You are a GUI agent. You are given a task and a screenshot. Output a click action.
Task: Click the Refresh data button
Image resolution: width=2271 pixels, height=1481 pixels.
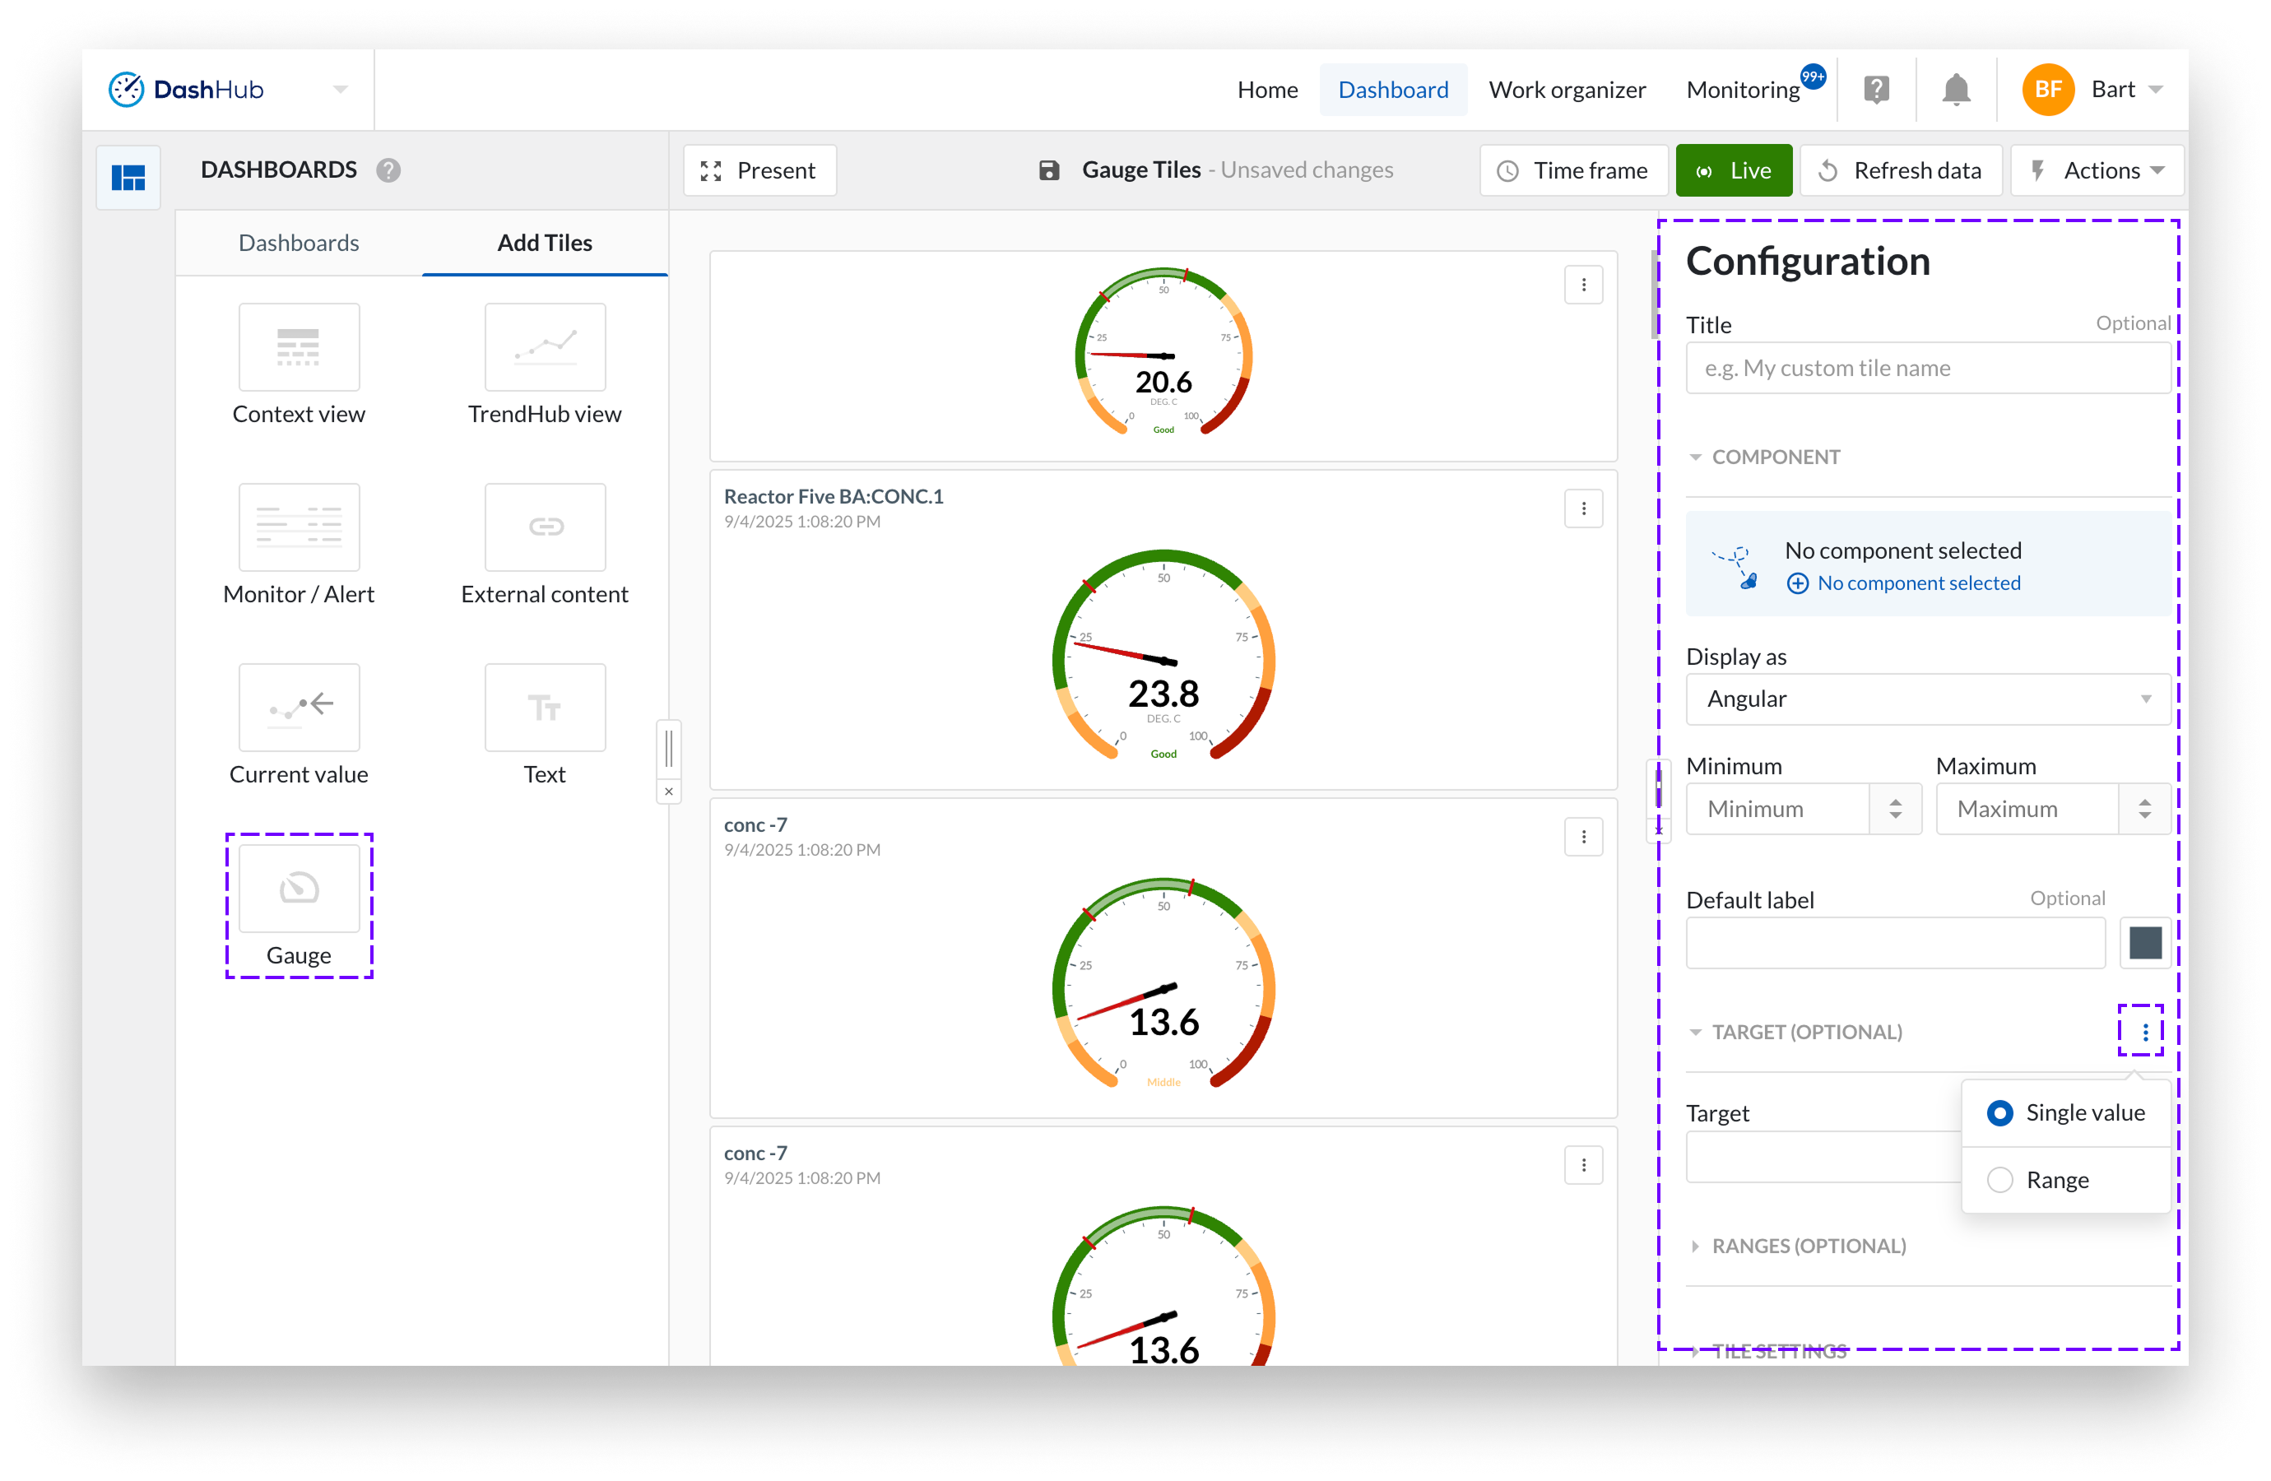point(1901,171)
